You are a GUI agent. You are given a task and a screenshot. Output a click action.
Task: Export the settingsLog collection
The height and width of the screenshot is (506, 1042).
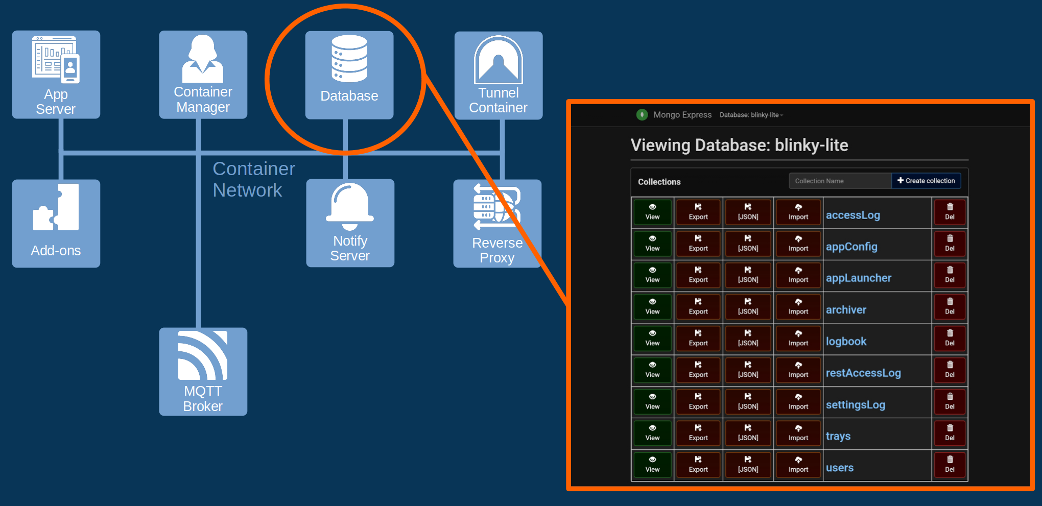(x=698, y=402)
